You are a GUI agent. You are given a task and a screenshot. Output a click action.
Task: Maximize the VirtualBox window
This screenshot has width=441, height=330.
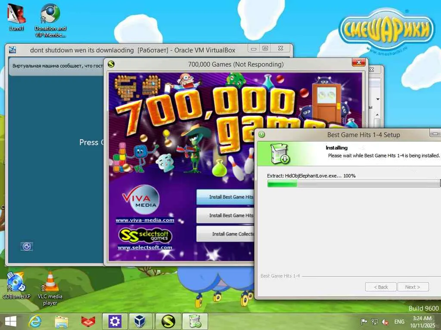265,48
